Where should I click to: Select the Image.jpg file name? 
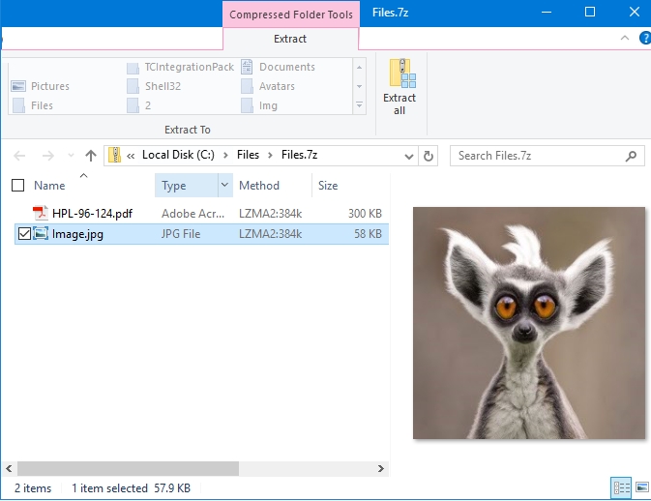point(77,234)
